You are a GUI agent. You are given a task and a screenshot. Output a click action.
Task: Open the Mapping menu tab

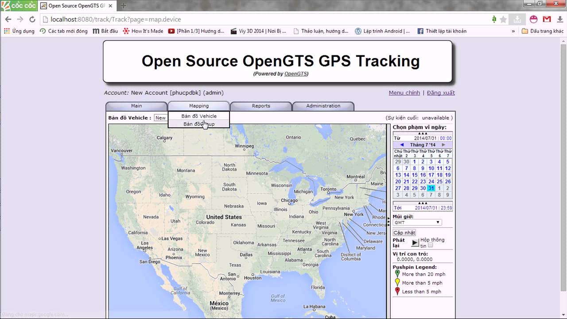coord(199,106)
